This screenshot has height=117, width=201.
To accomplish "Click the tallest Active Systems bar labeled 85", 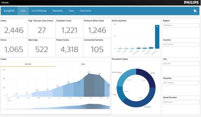I will (x=157, y=37).
